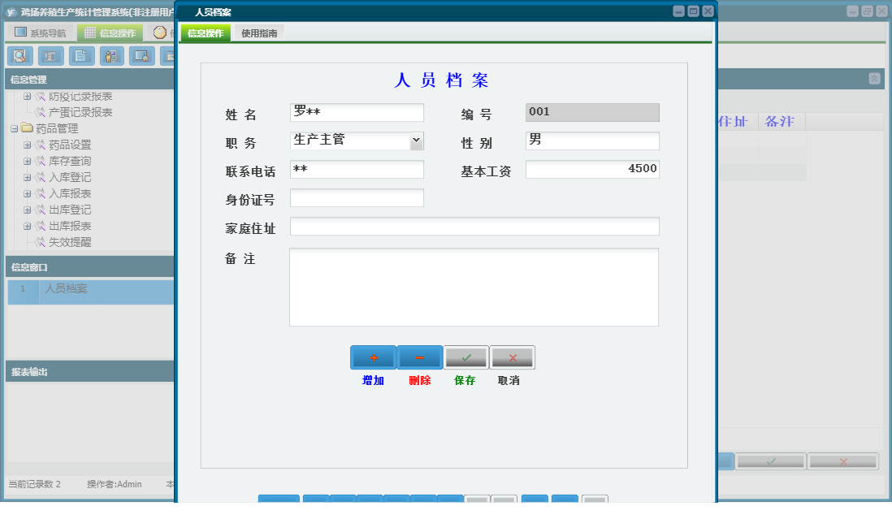892x532 pixels.
Task: Click the blue plus 增加 icon
Action: [372, 357]
